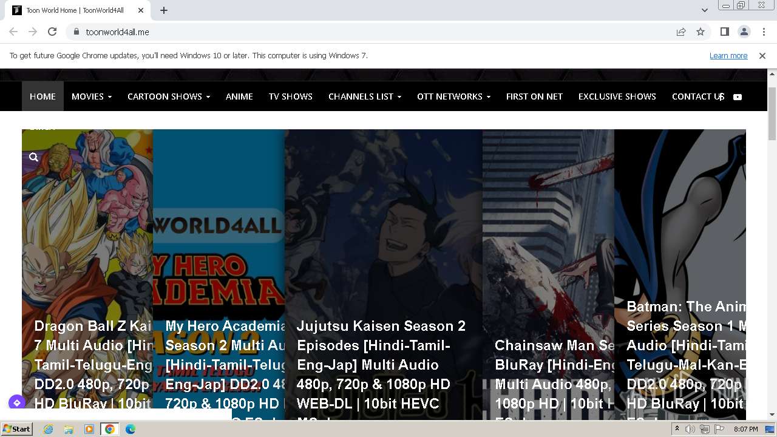
Task: Go forward to the next page
Action: click(33, 32)
